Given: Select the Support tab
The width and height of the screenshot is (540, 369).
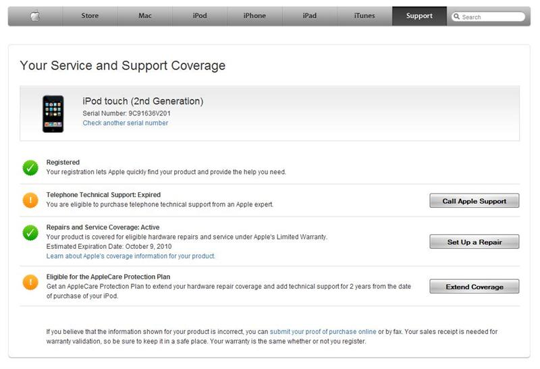Looking at the screenshot, I should (x=419, y=16).
